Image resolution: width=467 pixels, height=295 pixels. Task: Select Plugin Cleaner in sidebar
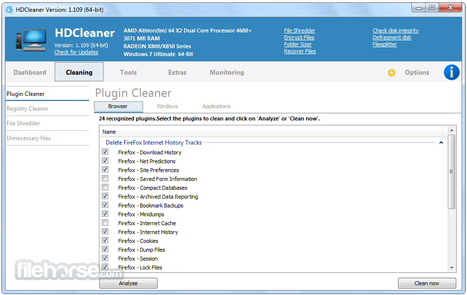click(47, 94)
